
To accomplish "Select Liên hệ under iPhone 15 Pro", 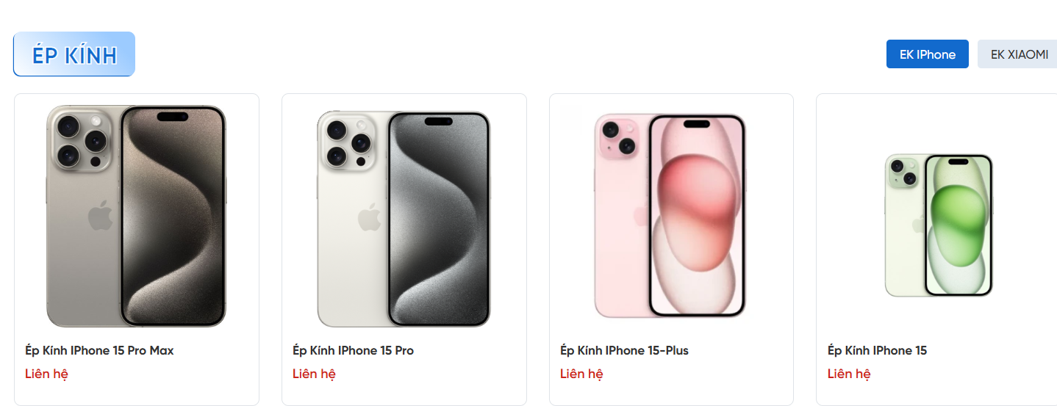I will tap(314, 374).
